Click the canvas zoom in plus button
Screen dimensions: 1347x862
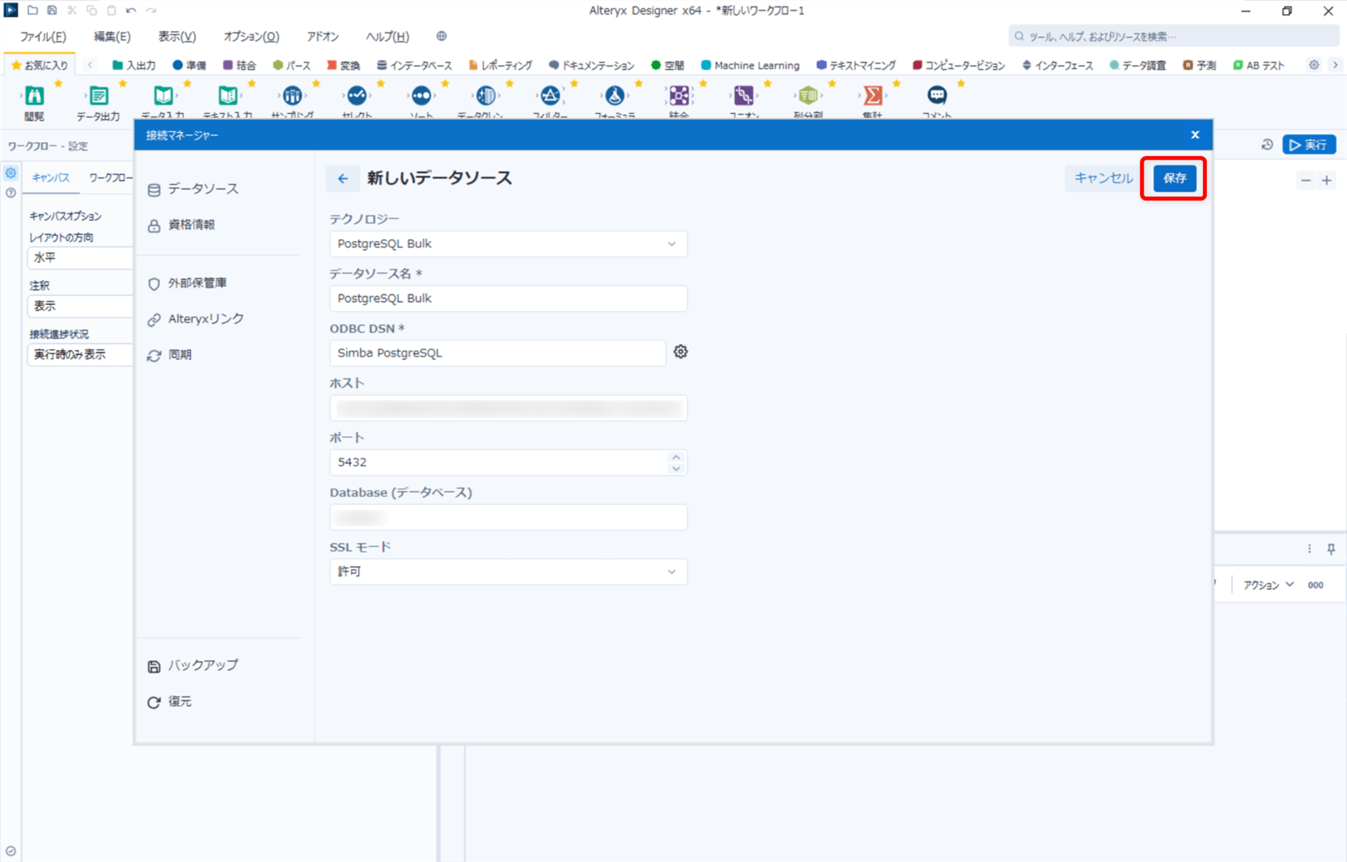(x=1327, y=180)
